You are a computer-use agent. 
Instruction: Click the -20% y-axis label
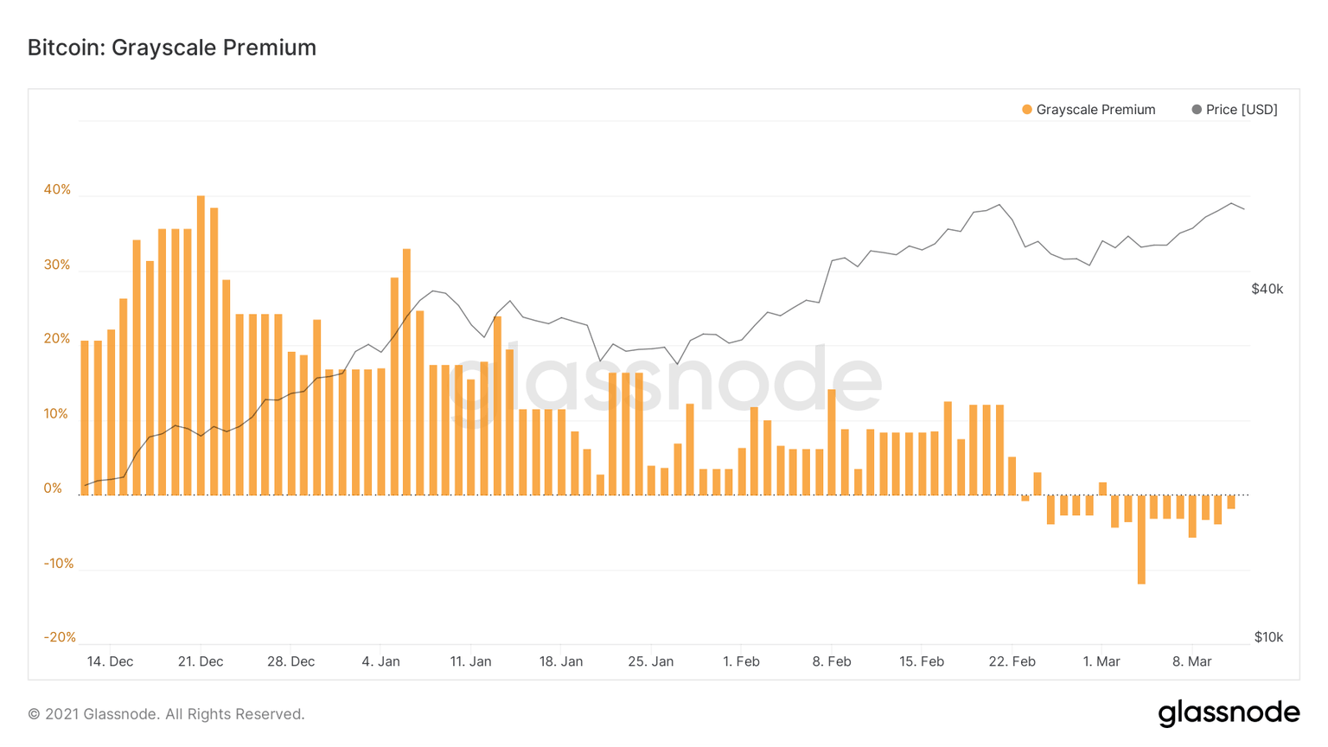[x=60, y=637]
